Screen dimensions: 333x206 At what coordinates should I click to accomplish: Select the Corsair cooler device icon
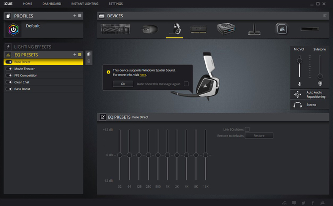(x=282, y=29)
